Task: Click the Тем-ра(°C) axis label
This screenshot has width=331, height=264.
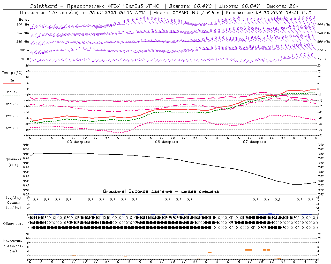Action: [12, 73]
